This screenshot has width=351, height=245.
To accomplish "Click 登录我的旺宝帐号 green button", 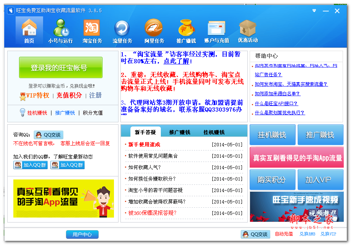I will tap(61, 67).
